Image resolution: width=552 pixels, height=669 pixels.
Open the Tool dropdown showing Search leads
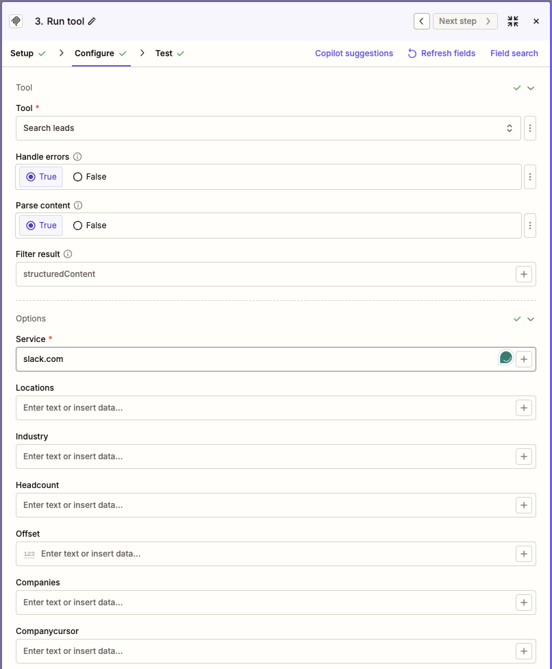(268, 128)
